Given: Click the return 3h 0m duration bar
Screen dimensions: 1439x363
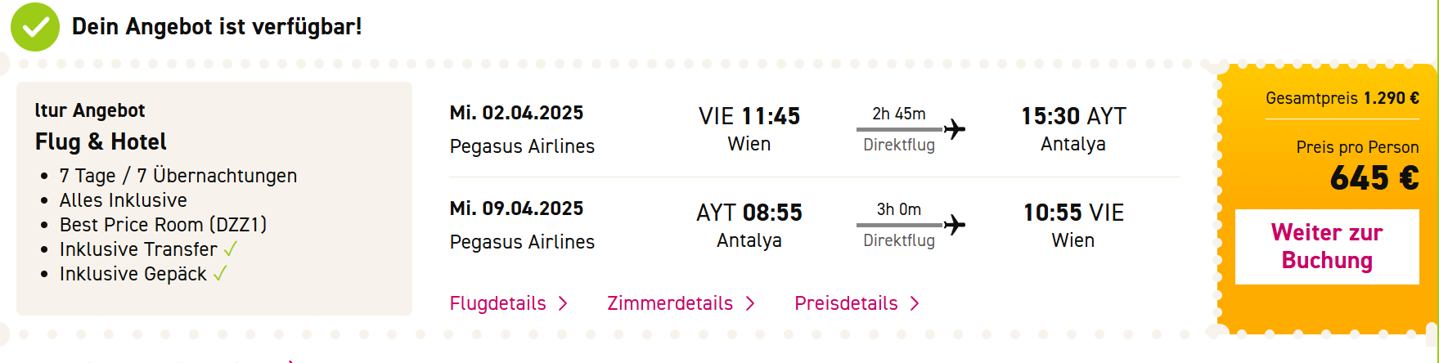Looking at the screenshot, I should [899, 225].
